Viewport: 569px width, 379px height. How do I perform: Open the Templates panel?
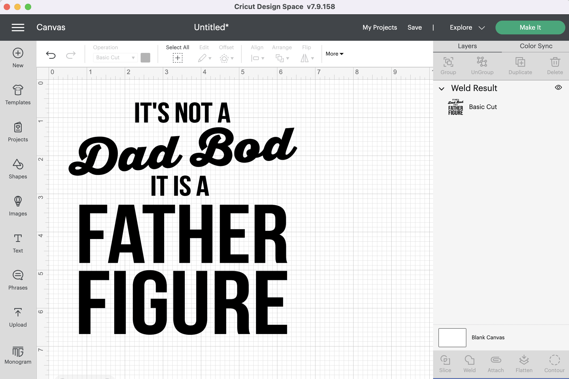pos(18,95)
